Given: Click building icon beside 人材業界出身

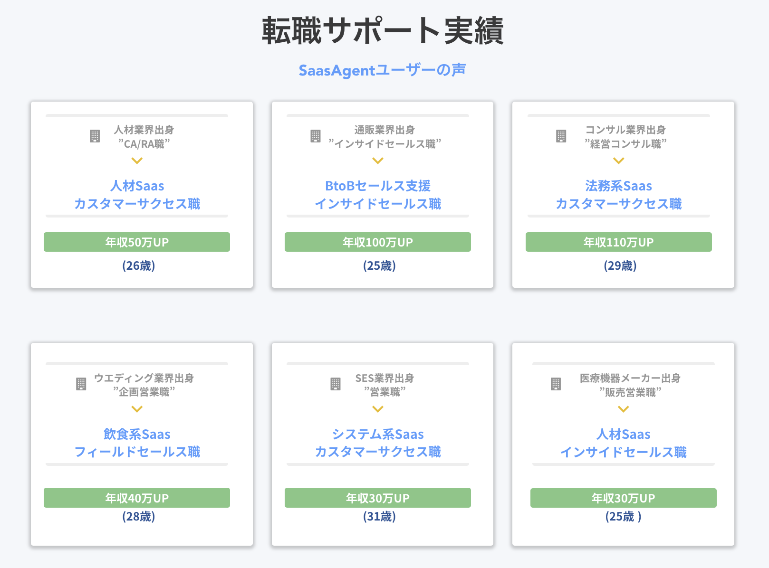Looking at the screenshot, I should click(95, 136).
